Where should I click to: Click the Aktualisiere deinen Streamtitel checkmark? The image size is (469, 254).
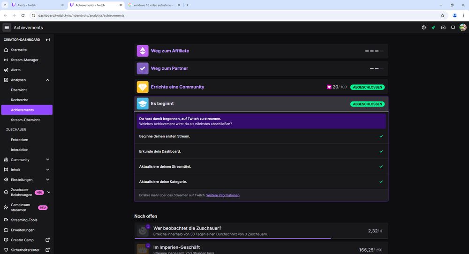[381, 166]
